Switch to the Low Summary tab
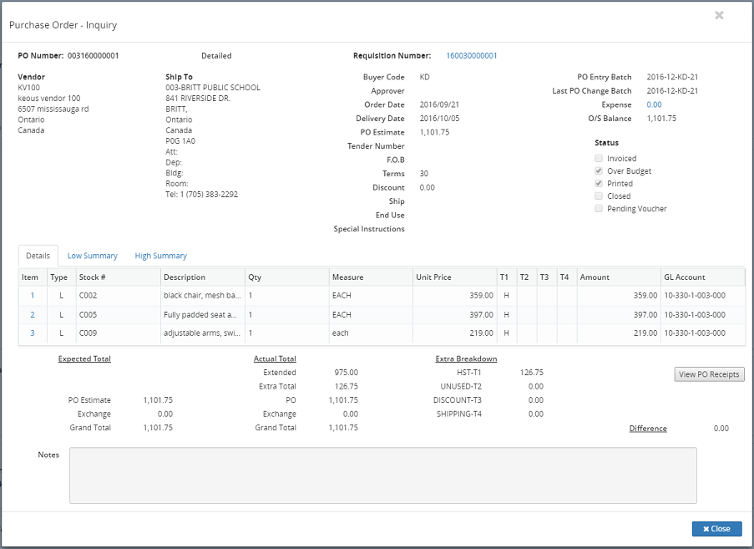 pyautogui.click(x=92, y=256)
